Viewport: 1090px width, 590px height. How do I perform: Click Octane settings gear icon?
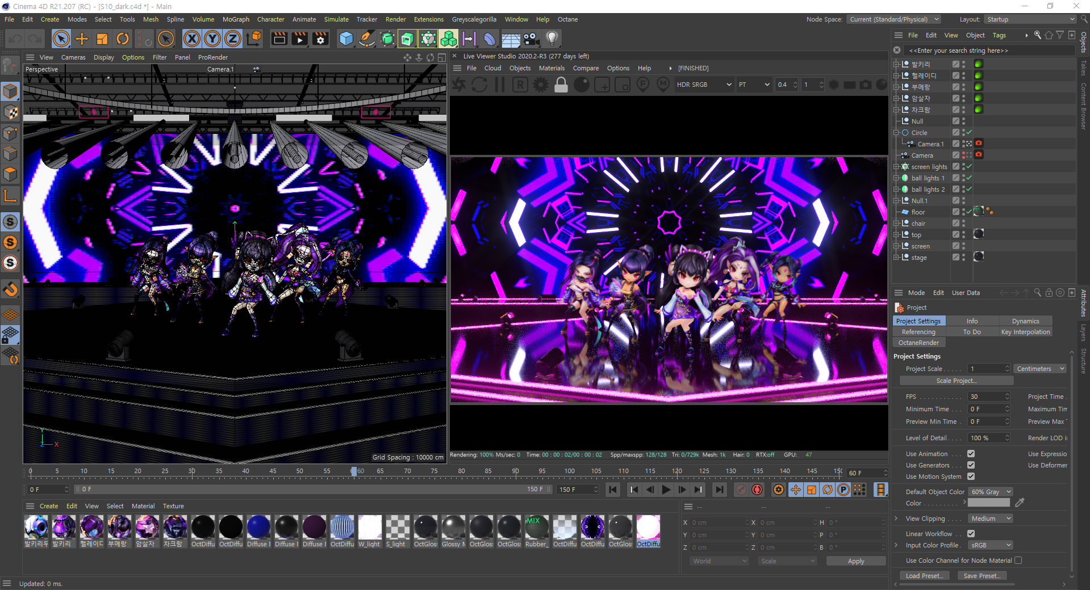(x=541, y=85)
